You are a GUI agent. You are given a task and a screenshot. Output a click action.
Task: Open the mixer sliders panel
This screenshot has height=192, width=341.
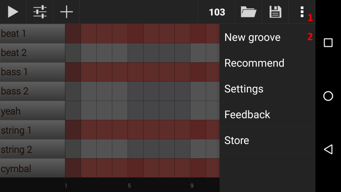coord(40,12)
